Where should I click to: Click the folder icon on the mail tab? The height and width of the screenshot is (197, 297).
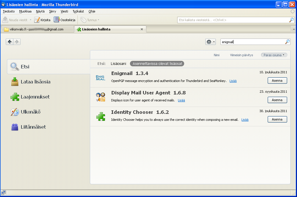tap(6, 29)
